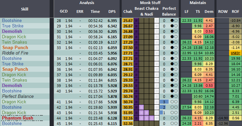Select DPS value 6.395
Viewport: 242px width, 126px height.
112,21
